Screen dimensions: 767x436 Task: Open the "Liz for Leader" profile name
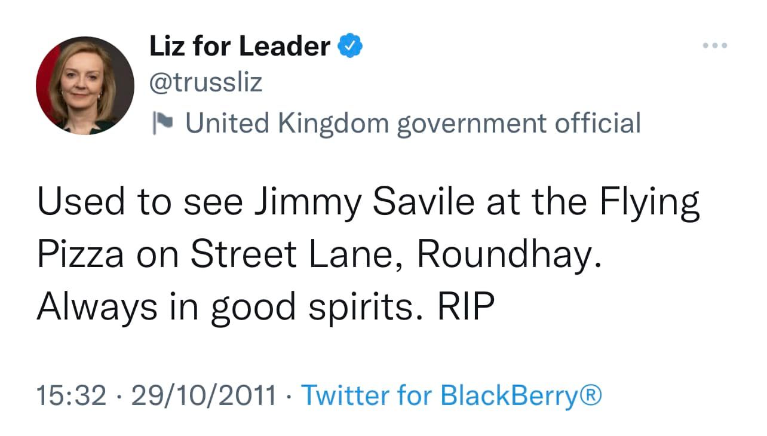pyautogui.click(x=239, y=46)
